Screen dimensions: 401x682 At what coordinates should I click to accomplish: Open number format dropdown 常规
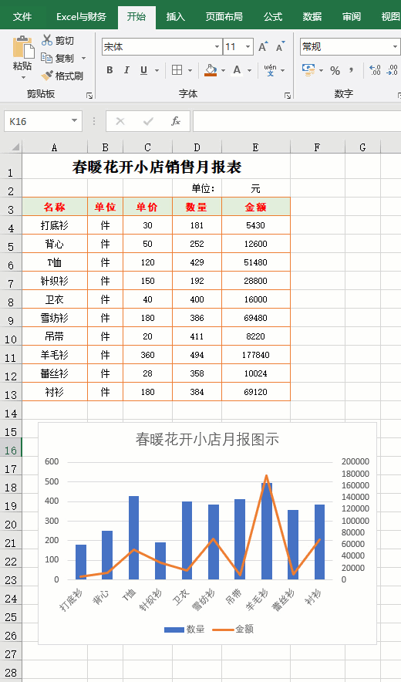pos(396,46)
